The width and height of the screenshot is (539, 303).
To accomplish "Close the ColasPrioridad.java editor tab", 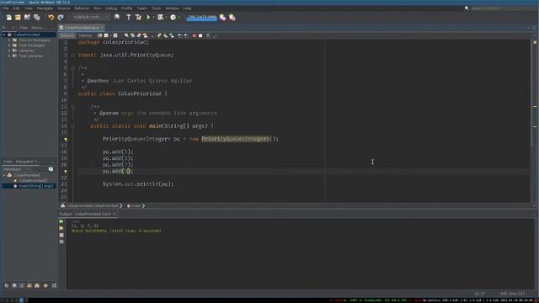I will 102,28.
